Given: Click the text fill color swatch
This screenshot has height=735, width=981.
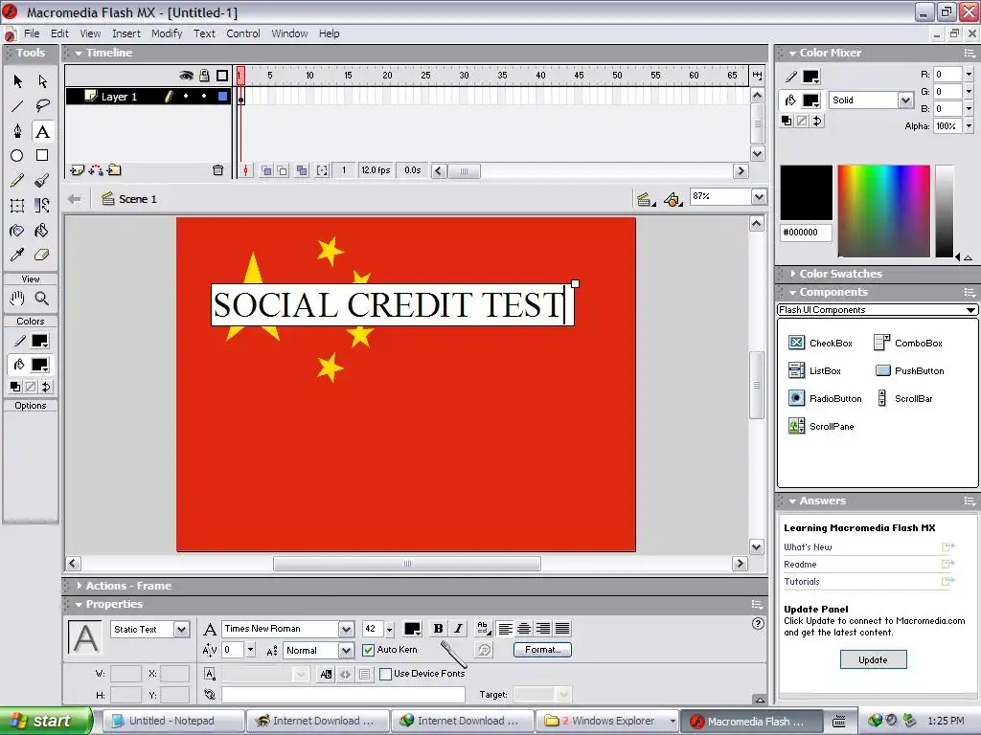Looking at the screenshot, I should 412,630.
